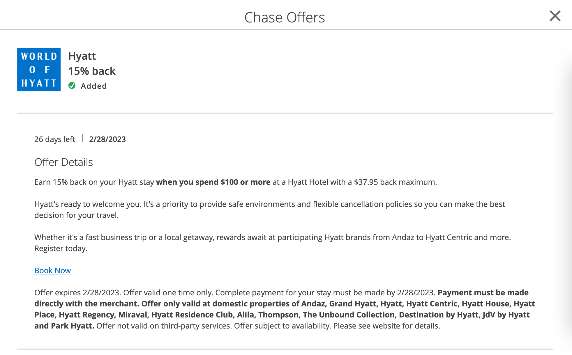Click the bolded spend $100 or more text

(x=213, y=182)
